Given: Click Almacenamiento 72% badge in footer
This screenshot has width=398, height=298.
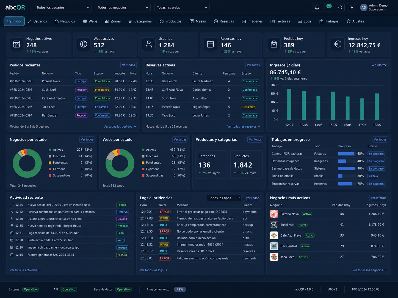Looking at the screenshot, I should (x=180, y=289).
